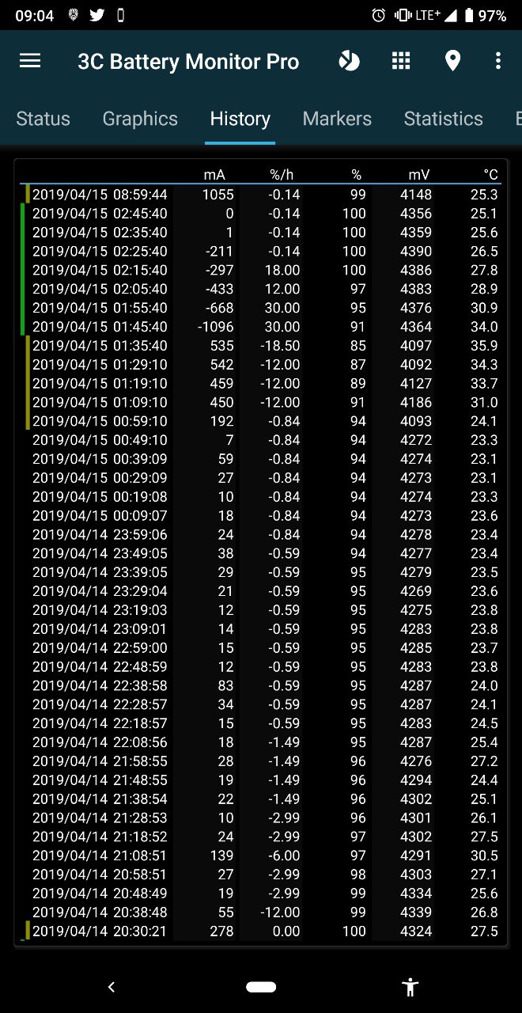
Task: Tap the 30.5 temperature value
Action: (x=483, y=856)
